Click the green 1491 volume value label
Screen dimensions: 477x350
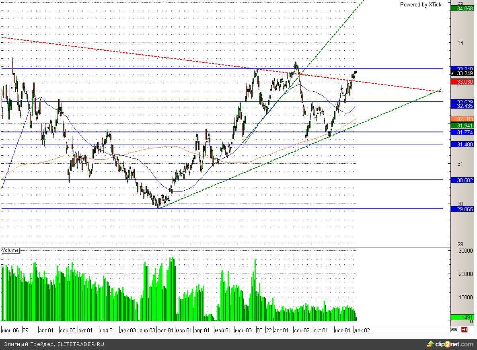pyautogui.click(x=462, y=317)
